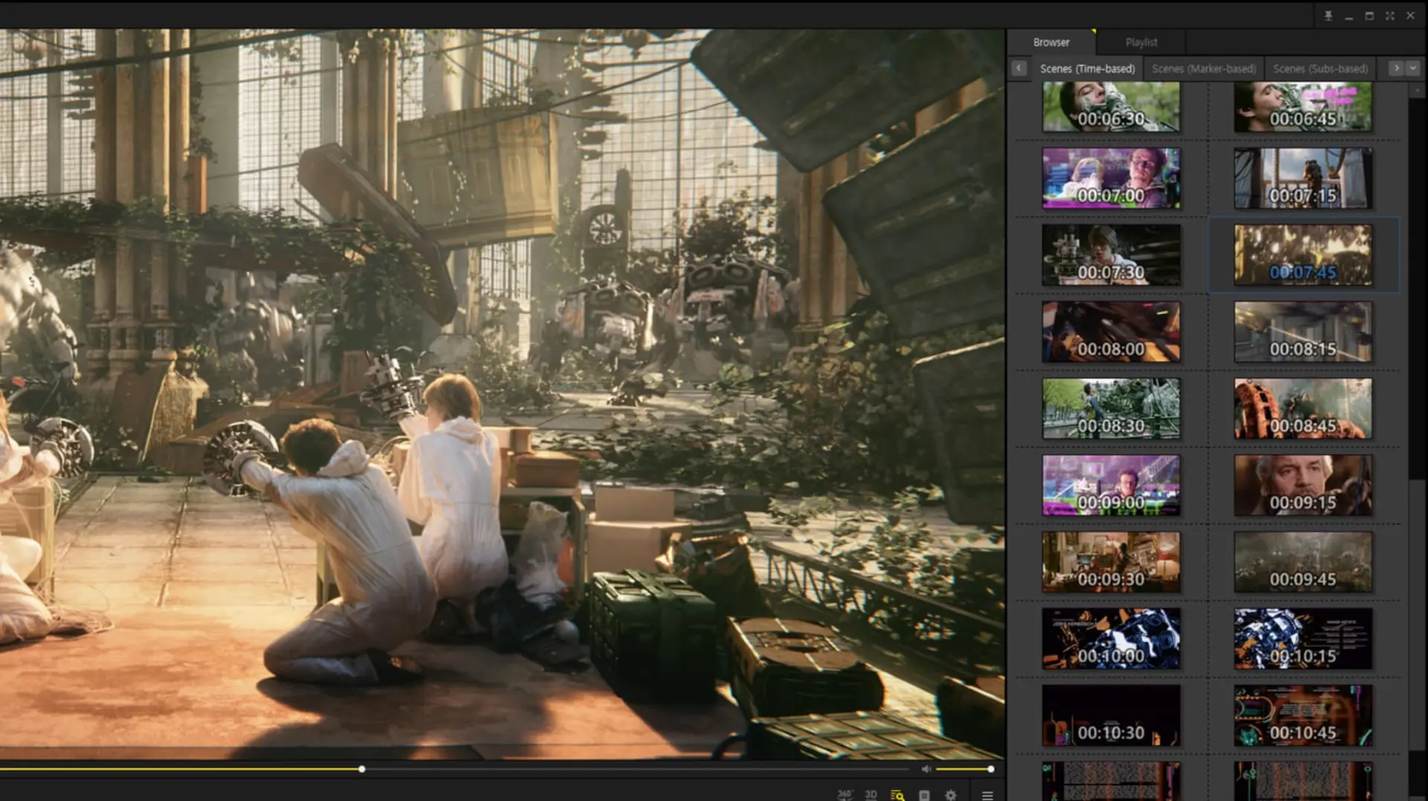Seek the video using the progress bar

point(455,769)
